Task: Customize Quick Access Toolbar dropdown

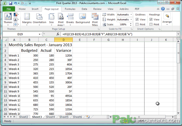Action: point(30,3)
